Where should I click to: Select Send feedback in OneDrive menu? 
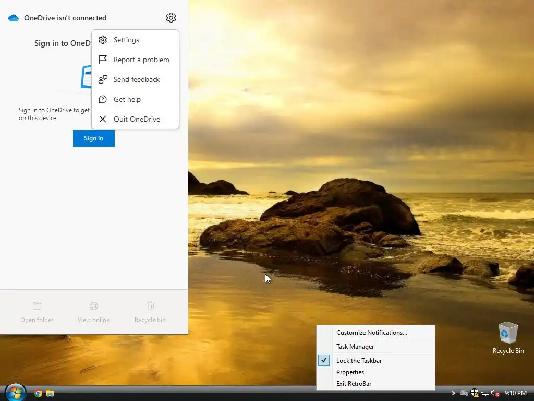click(x=135, y=79)
